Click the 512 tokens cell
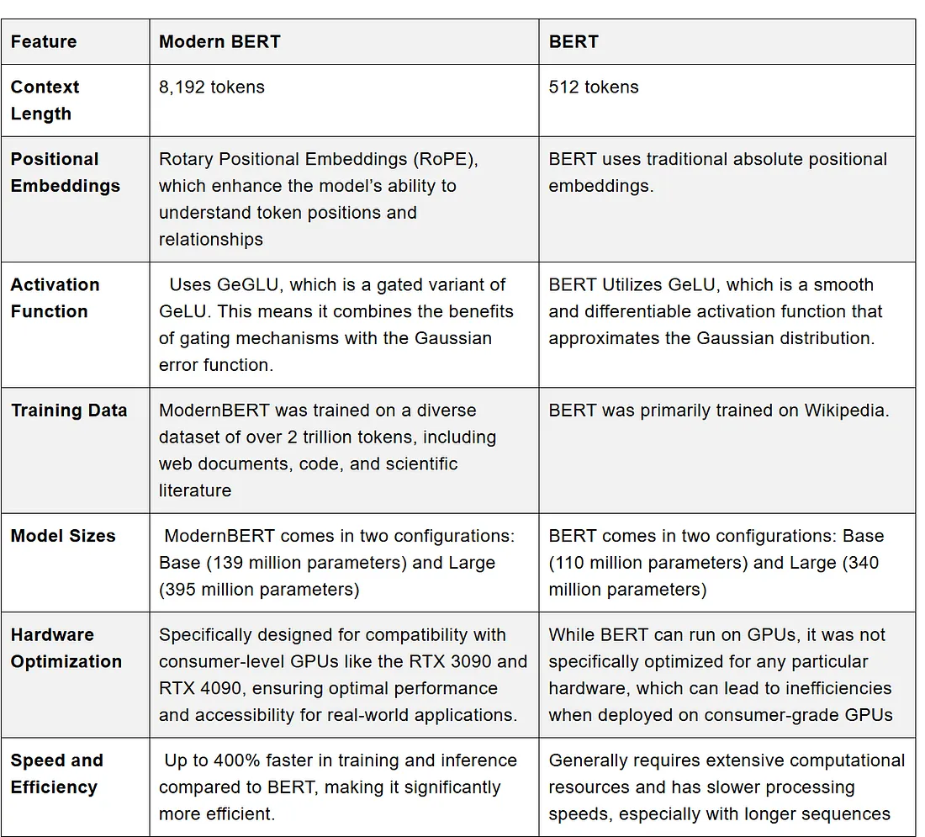The width and height of the screenshot is (925, 837). 727,100
